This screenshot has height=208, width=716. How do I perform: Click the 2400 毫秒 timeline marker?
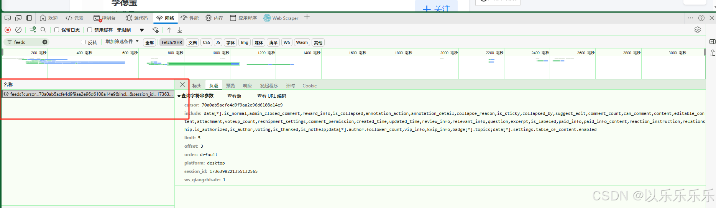(x=540, y=53)
